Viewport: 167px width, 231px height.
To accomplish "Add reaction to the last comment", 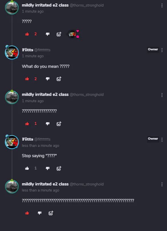I will (x=51, y=213).
